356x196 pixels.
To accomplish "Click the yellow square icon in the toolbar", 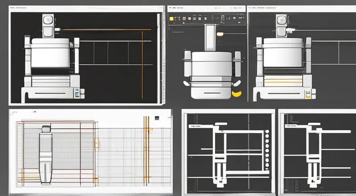I will click(x=172, y=19).
